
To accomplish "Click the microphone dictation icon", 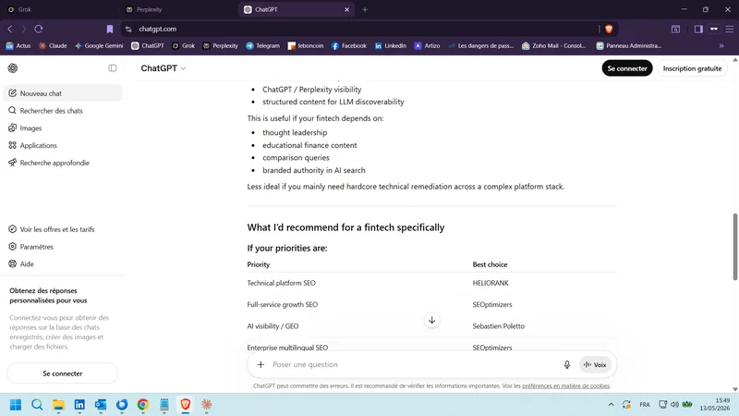I will pos(567,364).
